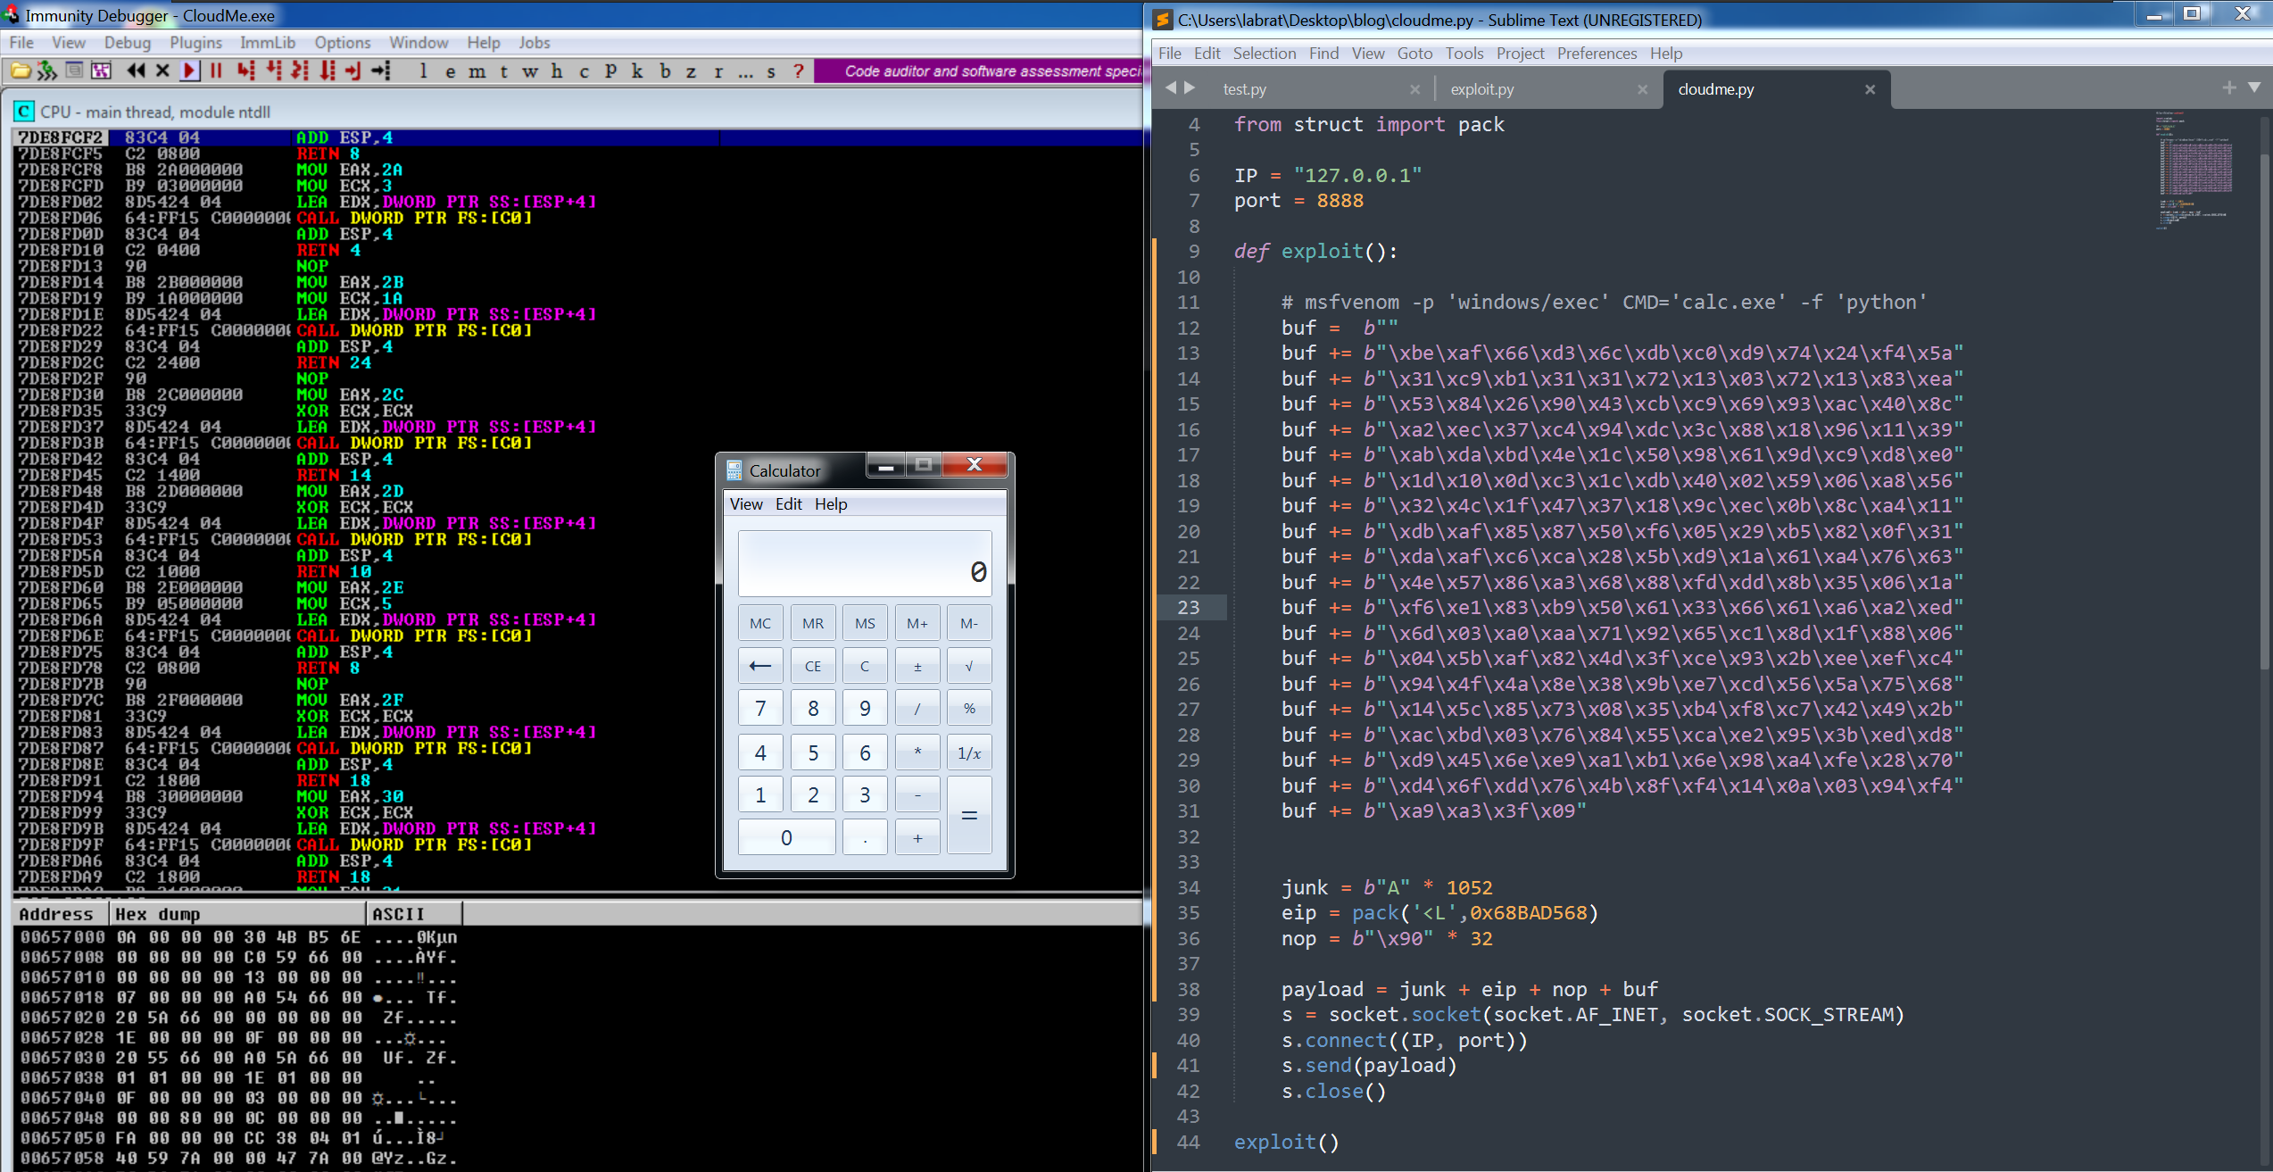Click the Sublime minimap thumbnail
This screenshot has height=1172, width=2273.
point(2195,170)
